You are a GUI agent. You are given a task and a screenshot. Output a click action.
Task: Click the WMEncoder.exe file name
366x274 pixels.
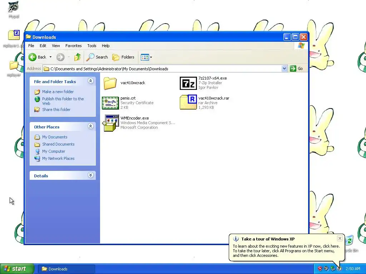[135, 118]
